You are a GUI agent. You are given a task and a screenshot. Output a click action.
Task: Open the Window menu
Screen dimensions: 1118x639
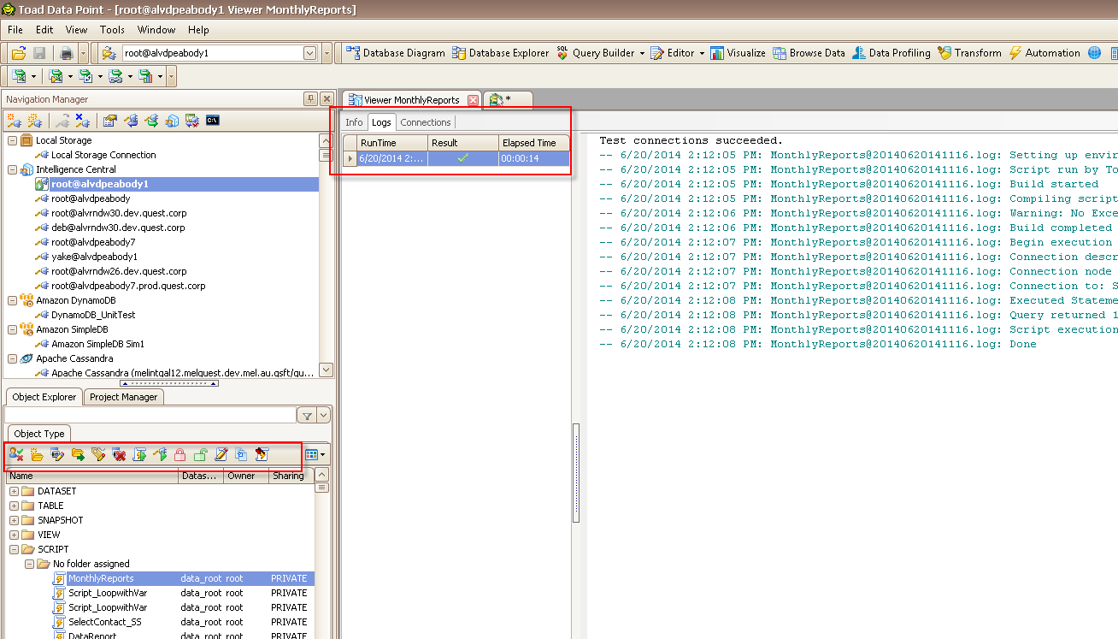click(156, 30)
